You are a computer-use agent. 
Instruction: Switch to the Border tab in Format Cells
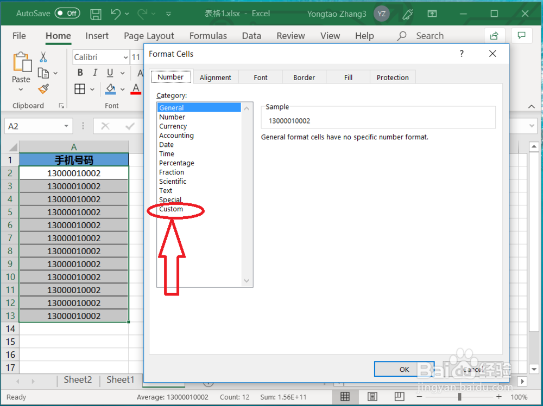(x=304, y=77)
